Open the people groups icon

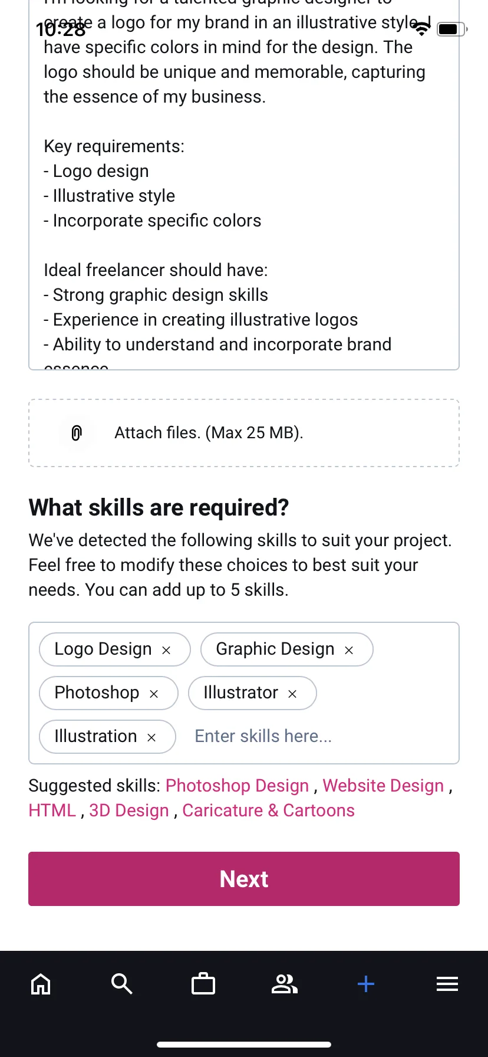point(285,984)
